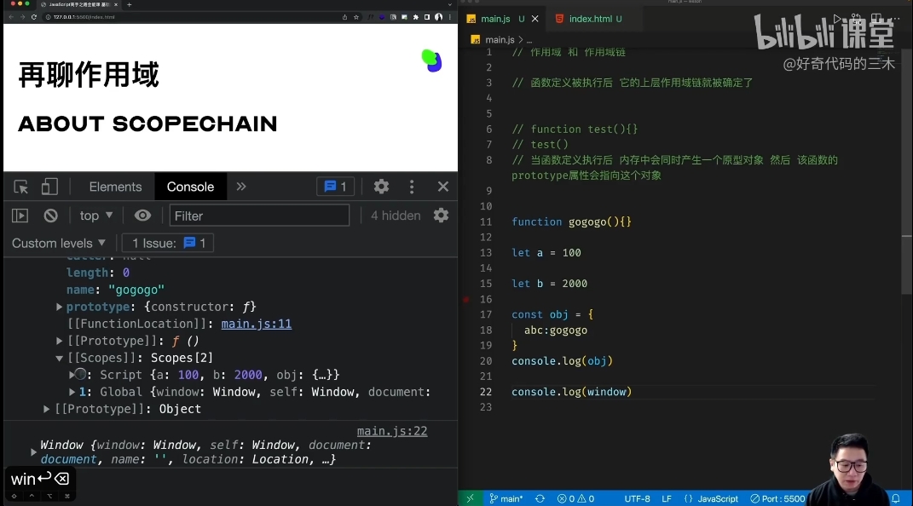Open the Custom levels dropdown
Screen dimensions: 913x506
[x=55, y=243]
